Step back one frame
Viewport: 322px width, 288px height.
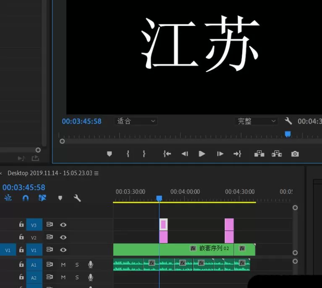(185, 153)
